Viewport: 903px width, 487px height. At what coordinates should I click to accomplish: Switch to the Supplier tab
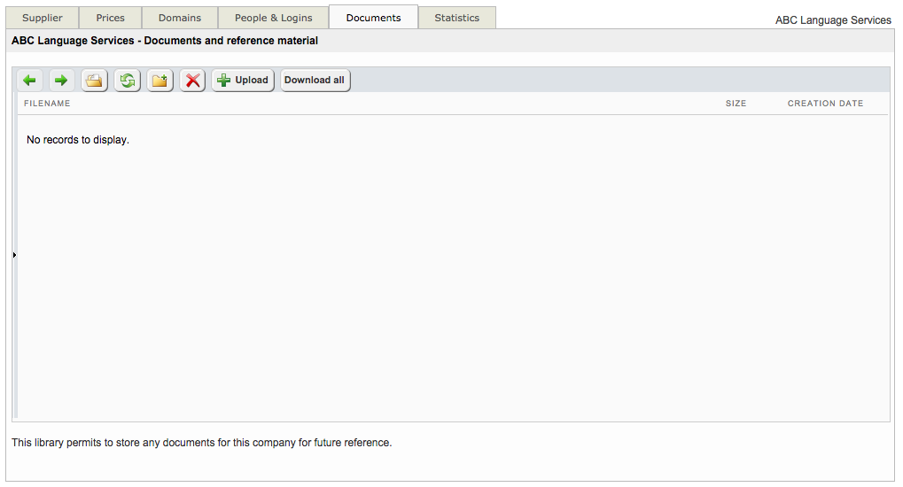coord(43,18)
